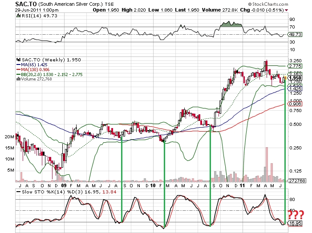Click the Volume 272,768 legend entry
The width and height of the screenshot is (312, 233).
pyautogui.click(x=36, y=79)
